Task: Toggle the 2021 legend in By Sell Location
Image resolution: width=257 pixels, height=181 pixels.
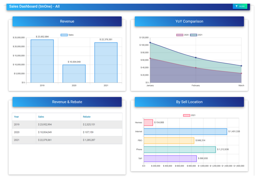Action: [x=187, y=115]
